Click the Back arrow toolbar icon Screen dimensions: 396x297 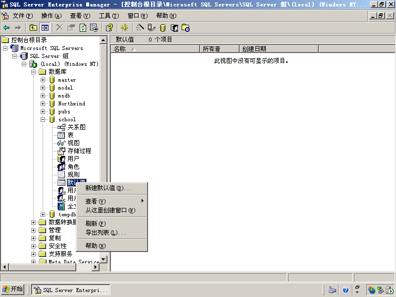pyautogui.click(x=6, y=28)
